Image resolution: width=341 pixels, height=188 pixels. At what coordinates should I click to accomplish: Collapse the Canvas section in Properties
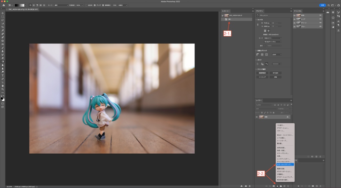(256, 20)
